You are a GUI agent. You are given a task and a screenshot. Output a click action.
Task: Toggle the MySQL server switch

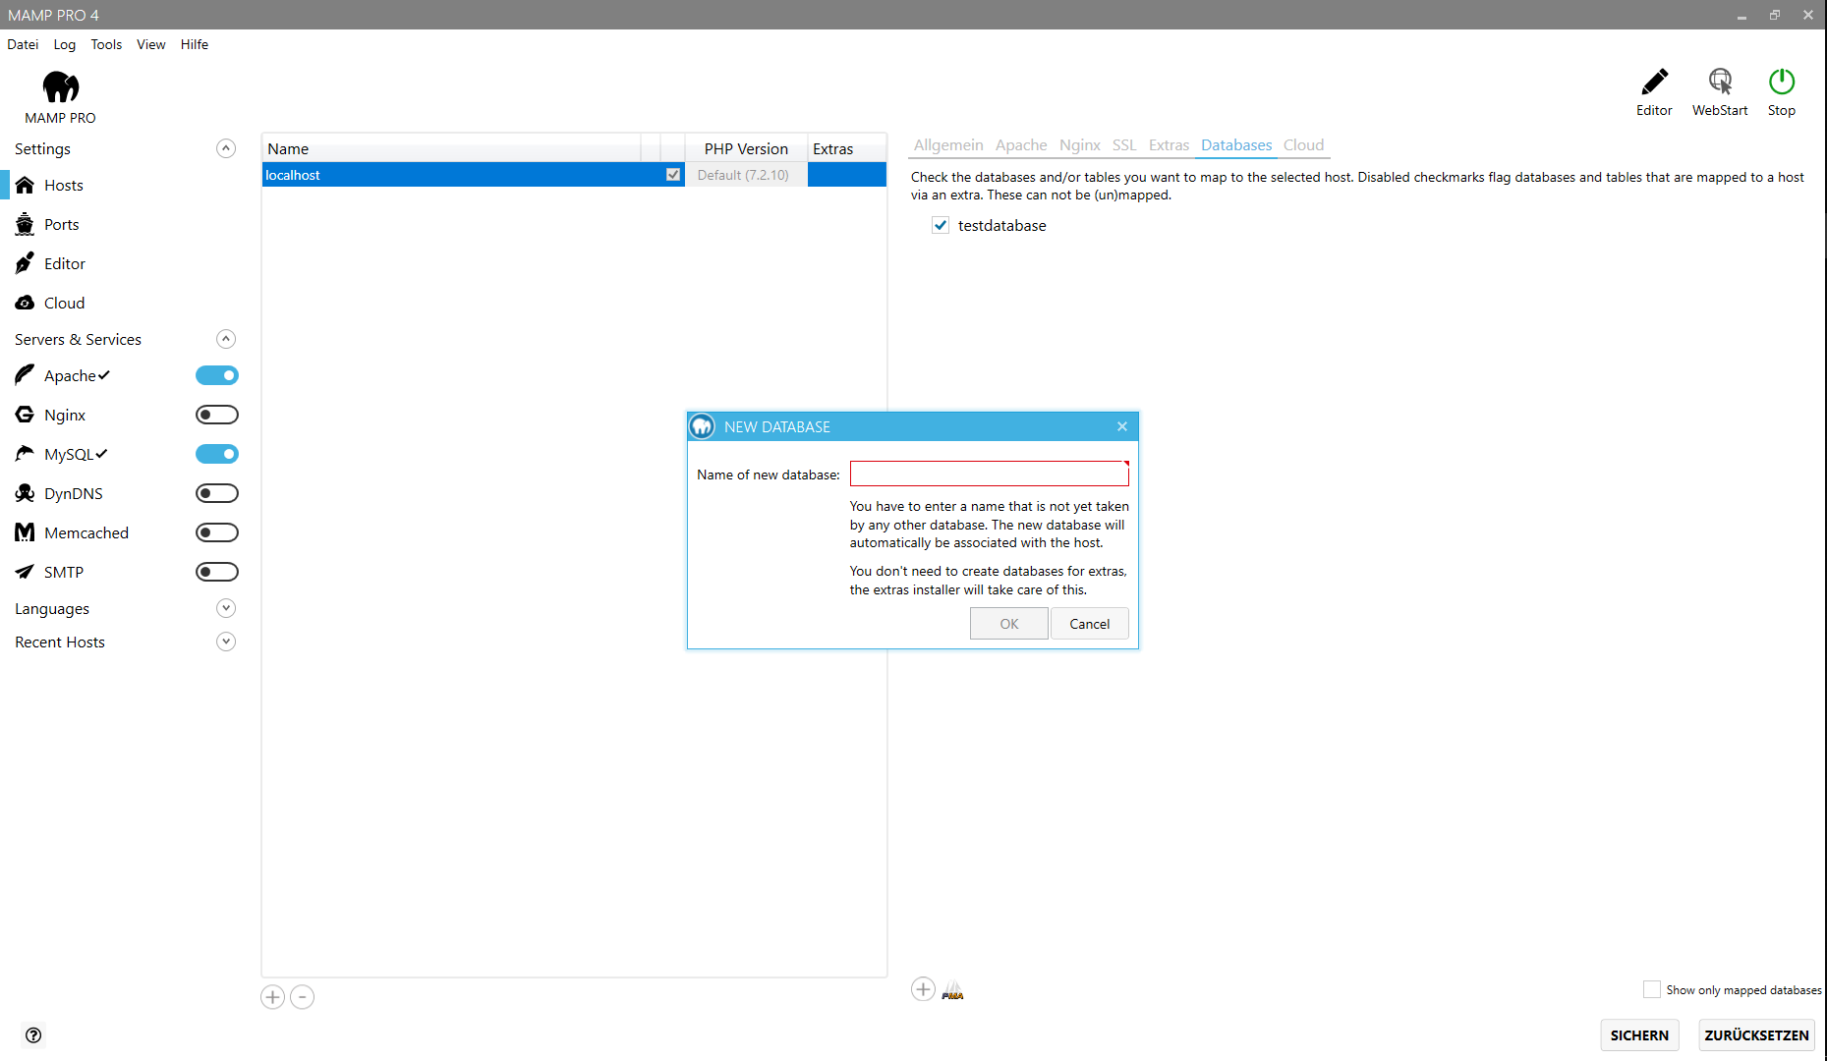(x=217, y=454)
